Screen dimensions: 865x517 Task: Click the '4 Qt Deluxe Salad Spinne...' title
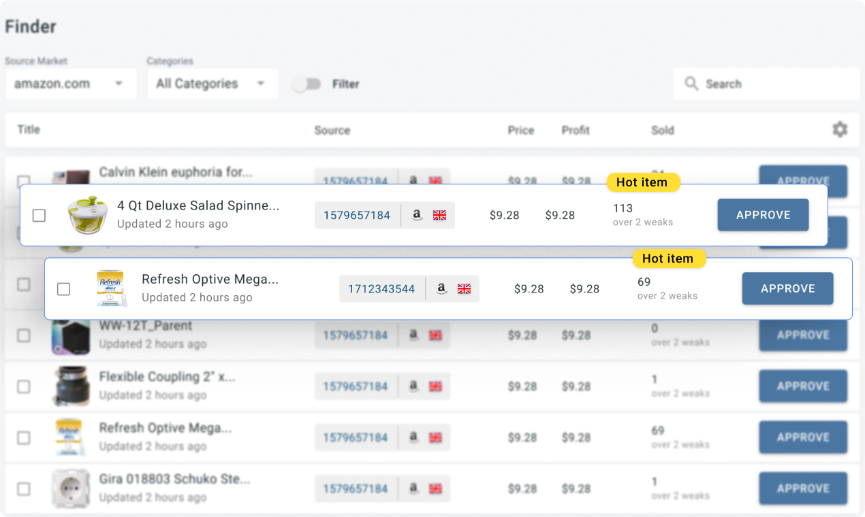198,205
